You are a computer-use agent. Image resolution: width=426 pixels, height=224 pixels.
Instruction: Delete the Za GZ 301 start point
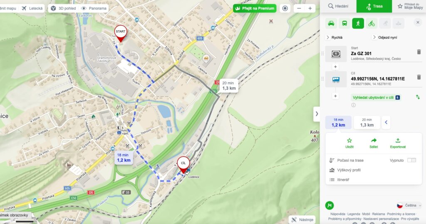(x=419, y=52)
